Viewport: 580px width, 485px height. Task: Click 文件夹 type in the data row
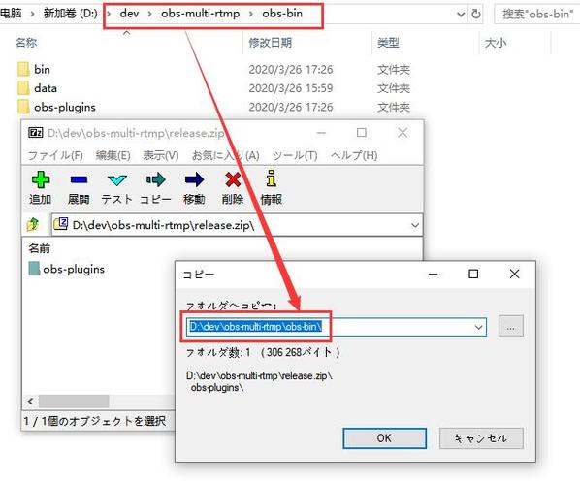(394, 88)
